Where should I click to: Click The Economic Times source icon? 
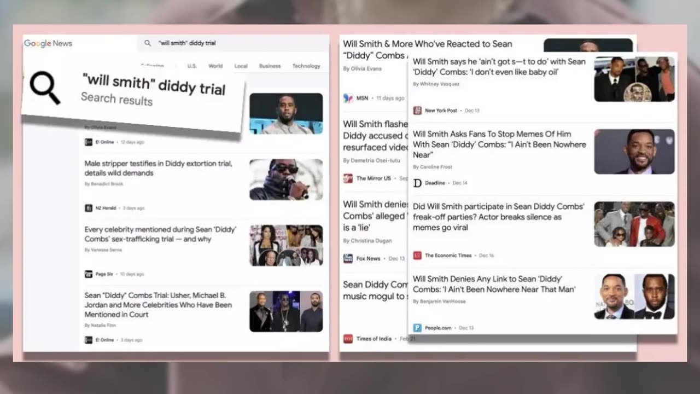click(x=417, y=255)
